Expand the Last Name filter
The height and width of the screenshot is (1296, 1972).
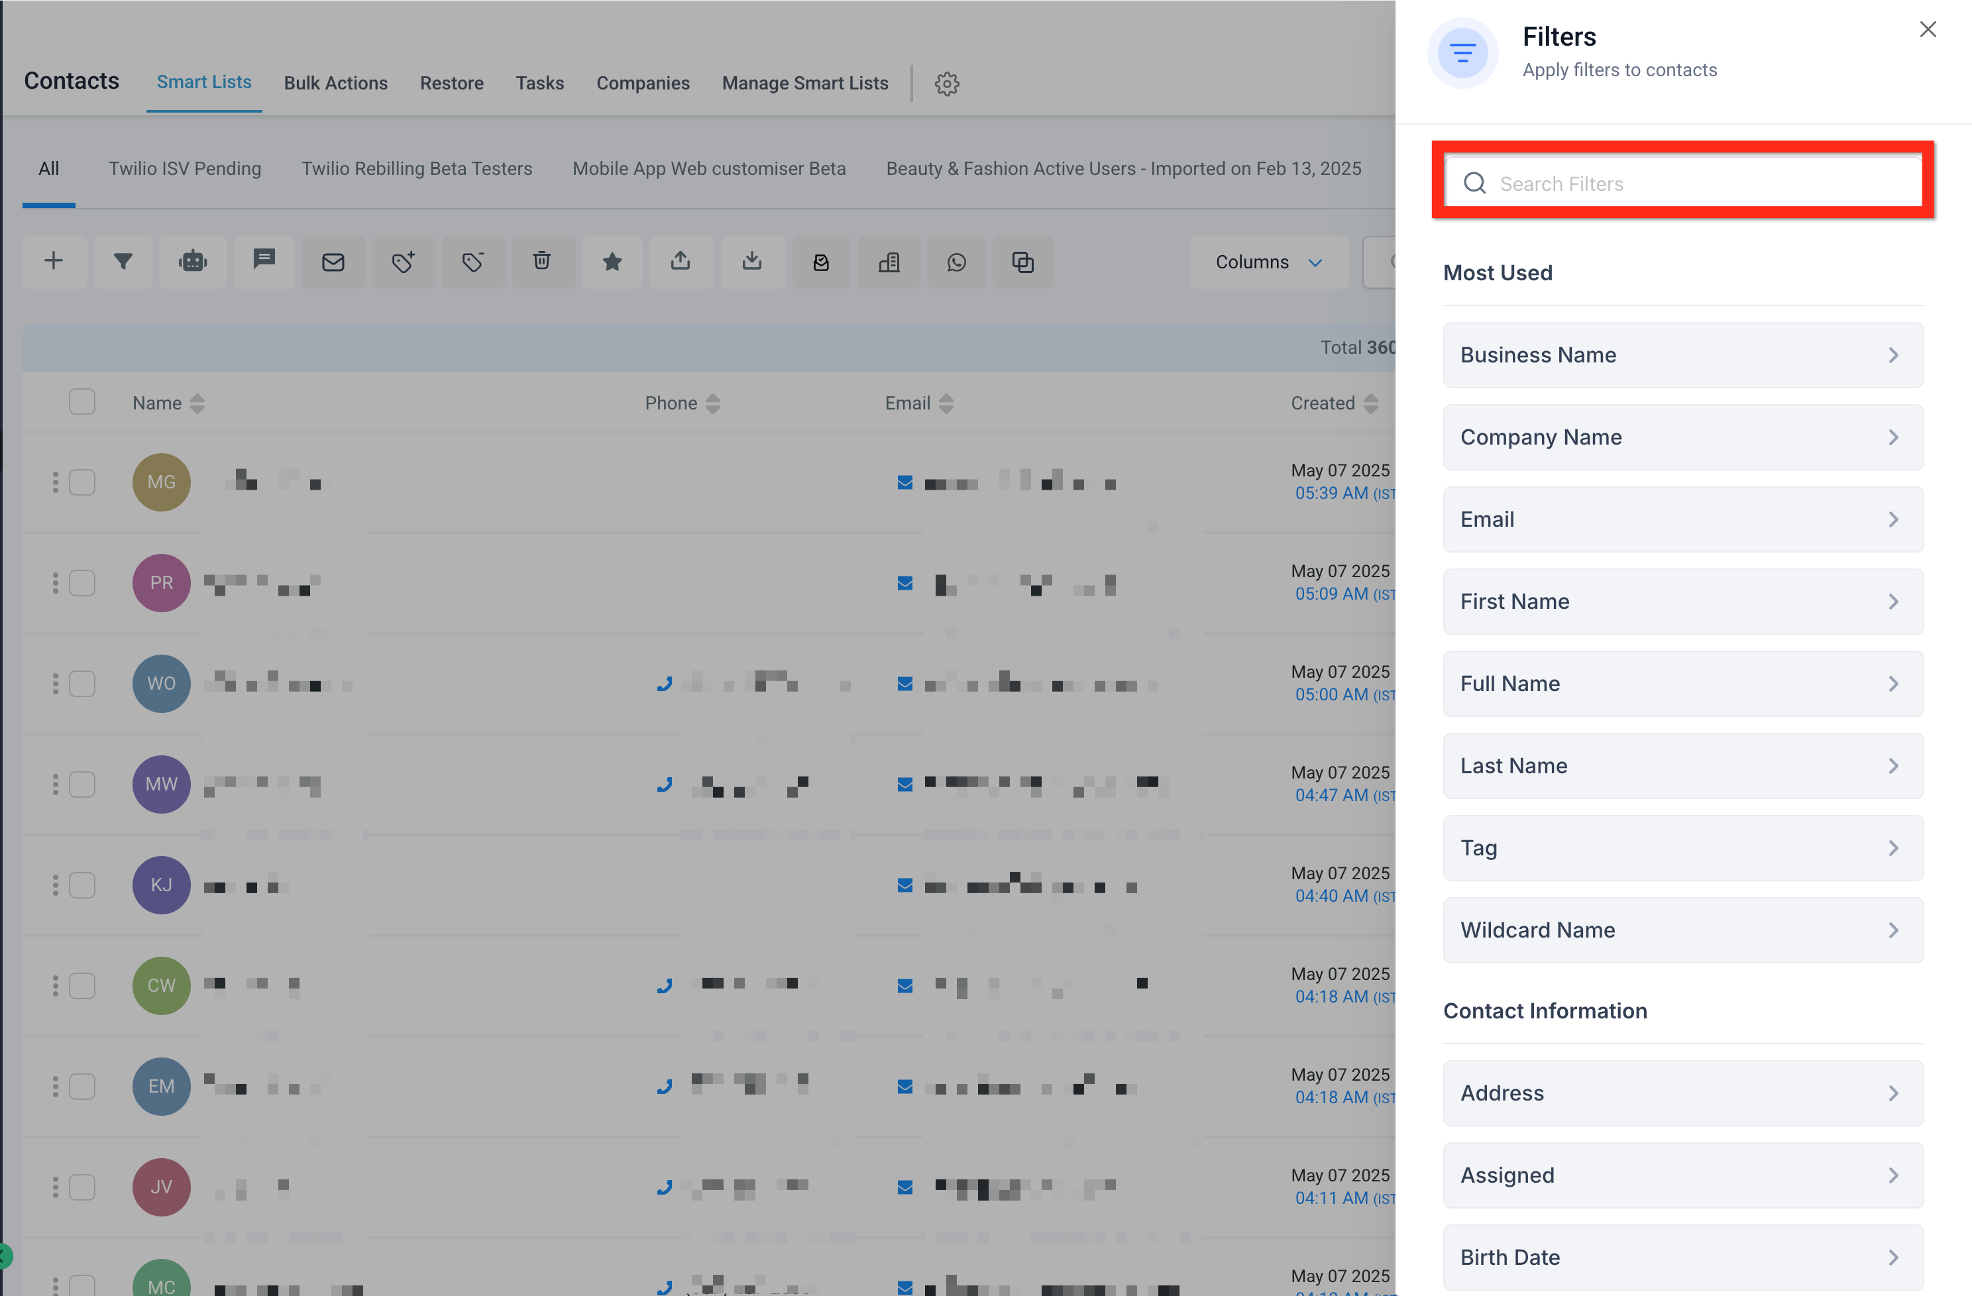point(1683,766)
